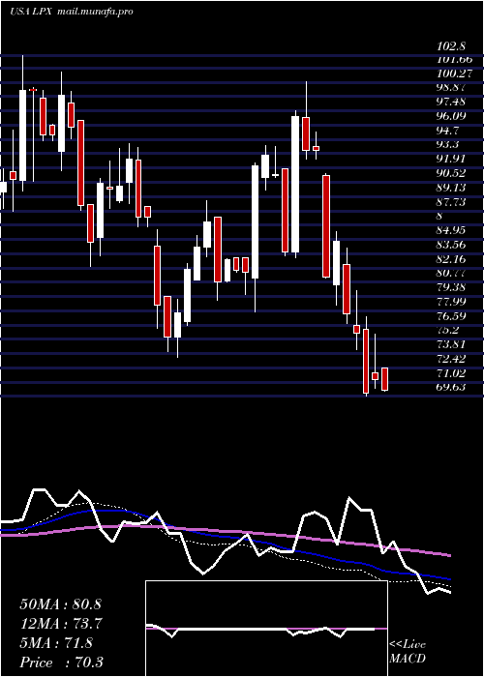Click the USA LPX mail.munafa.pro title text
This screenshot has height=677, width=484.
click(72, 12)
